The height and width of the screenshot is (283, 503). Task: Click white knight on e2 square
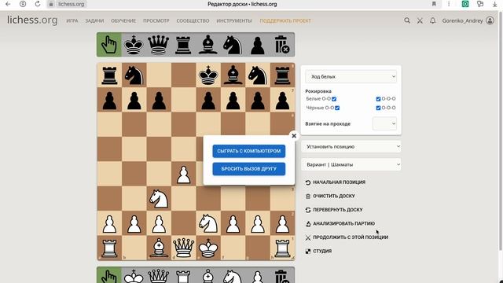pyautogui.click(x=208, y=223)
